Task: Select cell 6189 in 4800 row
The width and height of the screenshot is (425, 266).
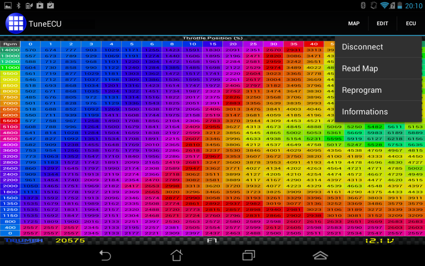Action: [x=395, y=133]
